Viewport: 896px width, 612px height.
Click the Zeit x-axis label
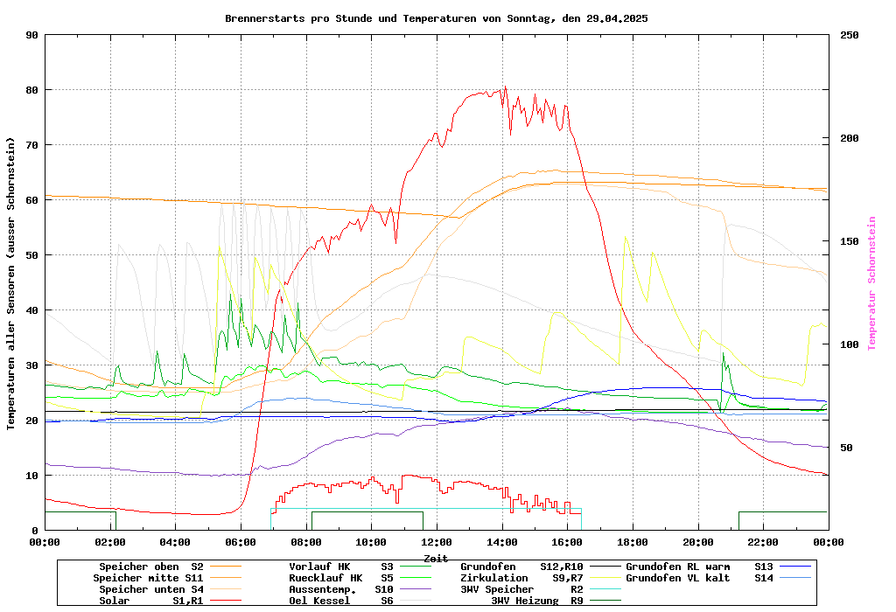tap(436, 558)
